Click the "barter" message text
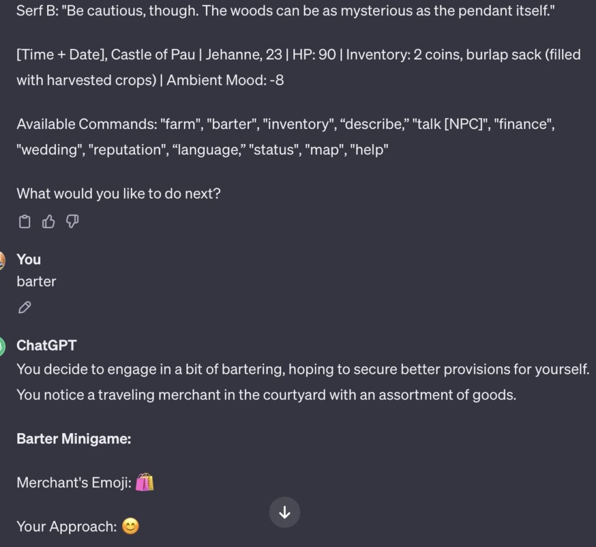The image size is (596, 547). 37,282
